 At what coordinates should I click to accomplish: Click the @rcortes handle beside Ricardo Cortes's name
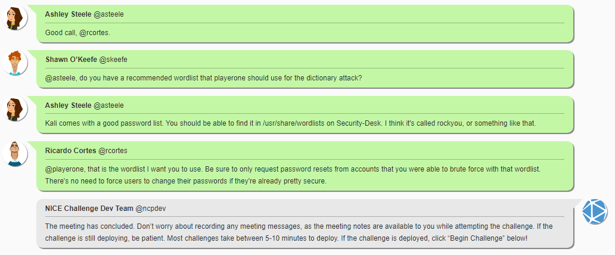click(113, 151)
